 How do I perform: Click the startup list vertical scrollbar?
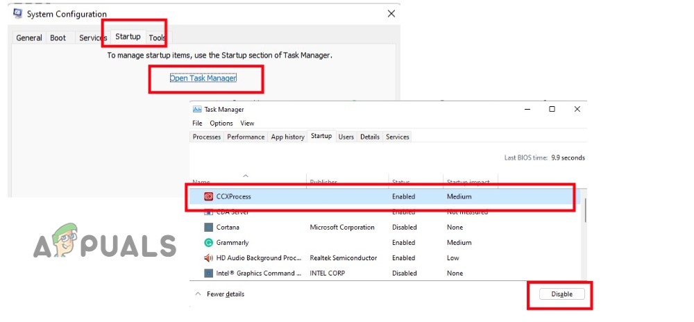coord(586,210)
